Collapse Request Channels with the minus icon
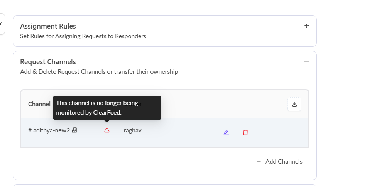This screenshot has width=372, height=186. [x=307, y=61]
